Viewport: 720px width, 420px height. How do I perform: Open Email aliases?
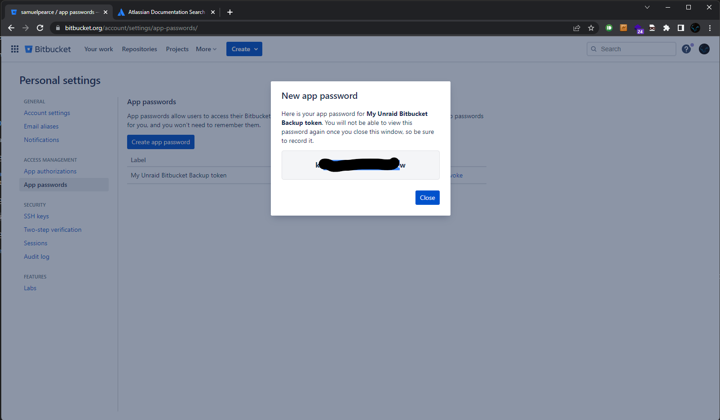pos(41,126)
